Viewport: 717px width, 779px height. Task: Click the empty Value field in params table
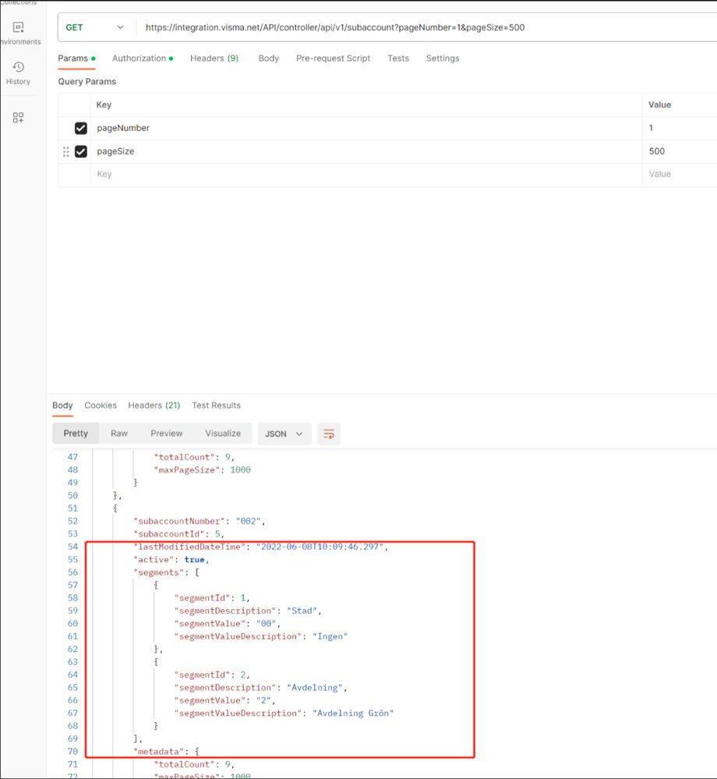pos(680,175)
